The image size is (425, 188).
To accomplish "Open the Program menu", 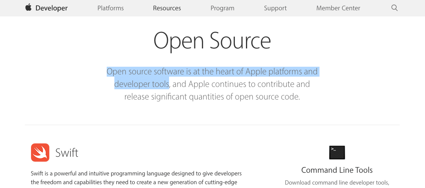I will coord(222,8).
